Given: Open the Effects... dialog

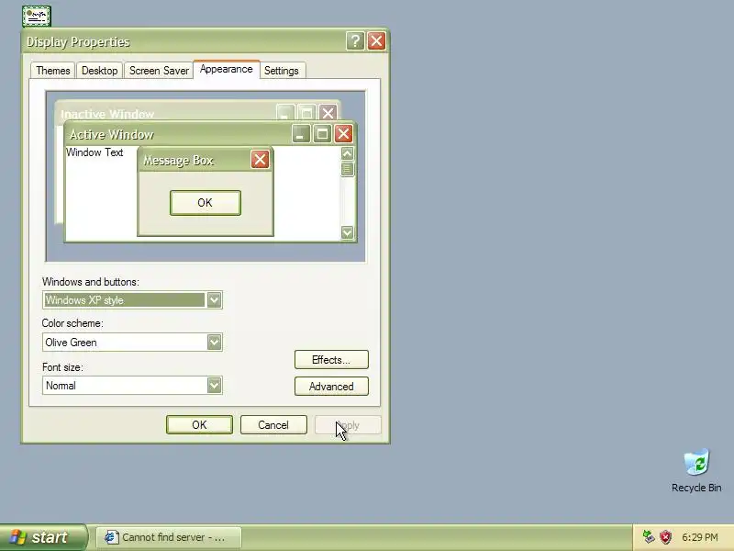Looking at the screenshot, I should coord(331,359).
